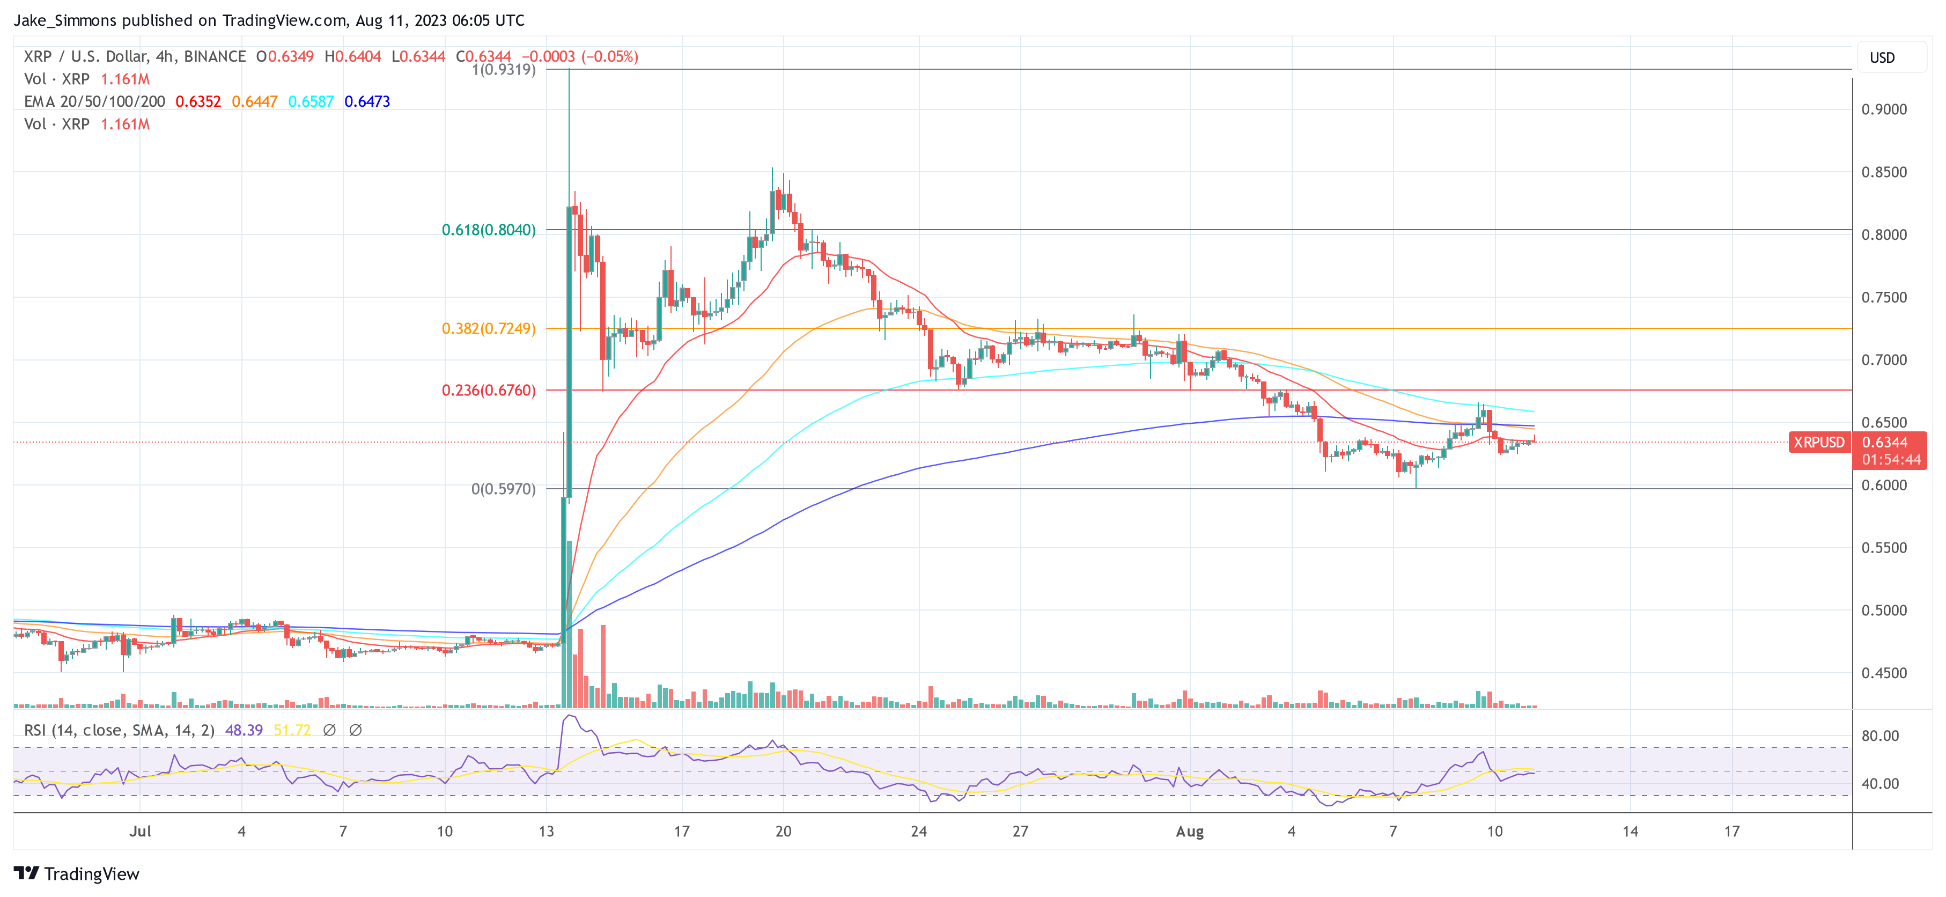Click the publish header by Jake_Simmons
1946x897 pixels.
pyautogui.click(x=269, y=20)
